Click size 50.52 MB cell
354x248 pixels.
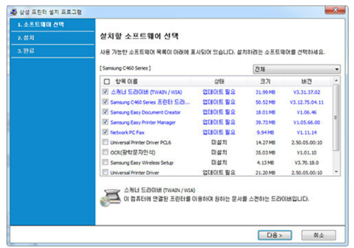click(265, 102)
